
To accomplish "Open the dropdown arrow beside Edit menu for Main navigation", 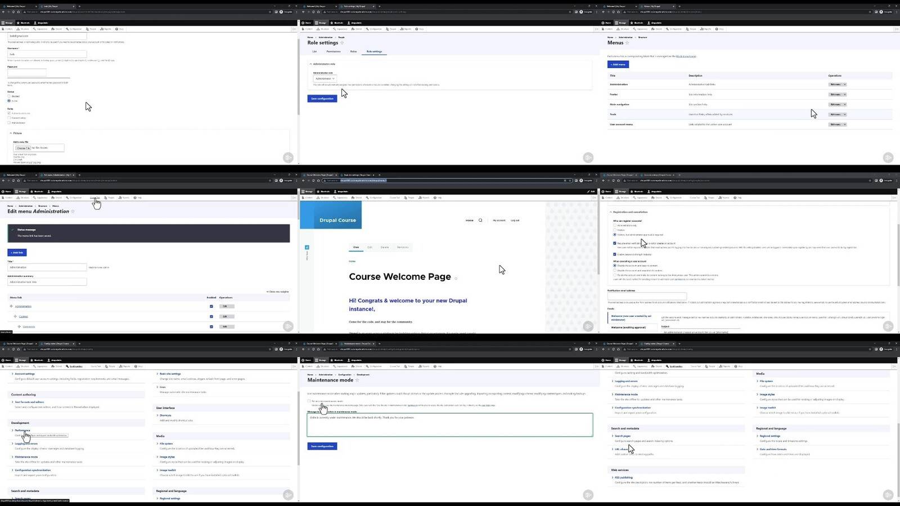I will click(844, 104).
